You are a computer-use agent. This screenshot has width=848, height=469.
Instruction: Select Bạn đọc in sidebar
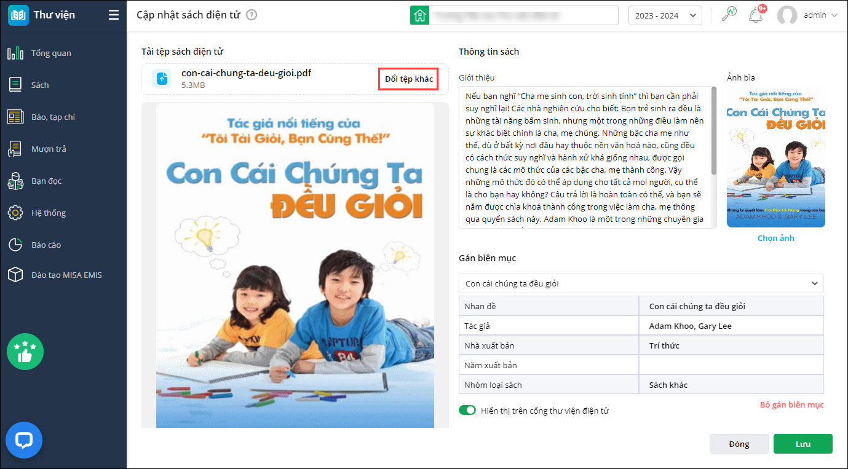tap(46, 181)
